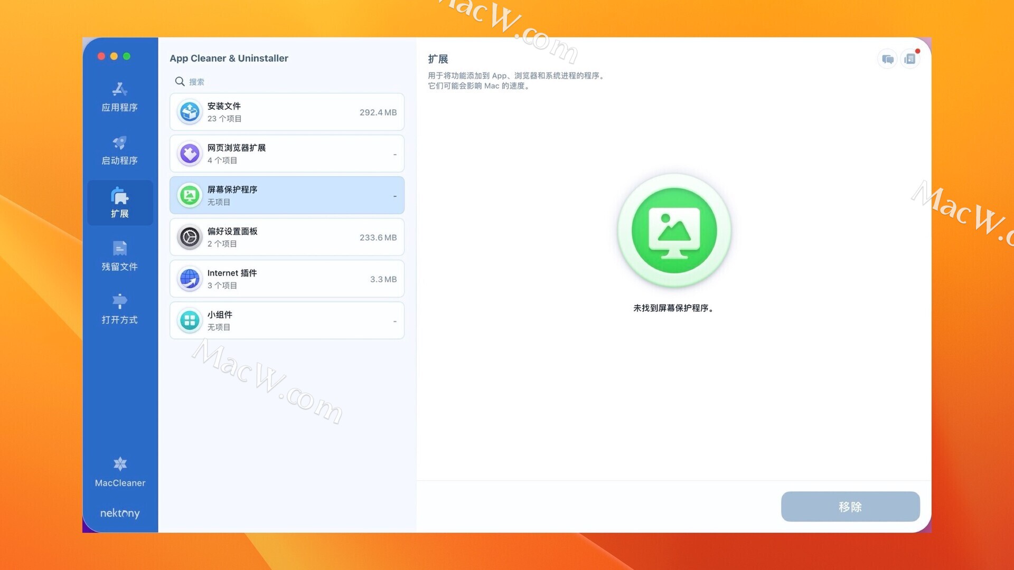Click the Internet 插件 globe icon
1014x570 pixels.
(190, 279)
